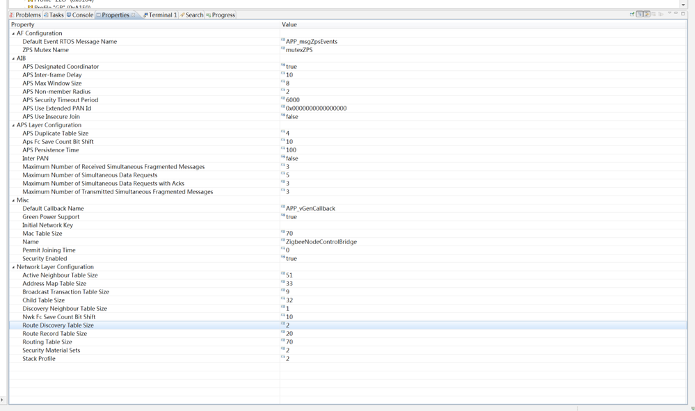Select the Properties tab

point(115,15)
